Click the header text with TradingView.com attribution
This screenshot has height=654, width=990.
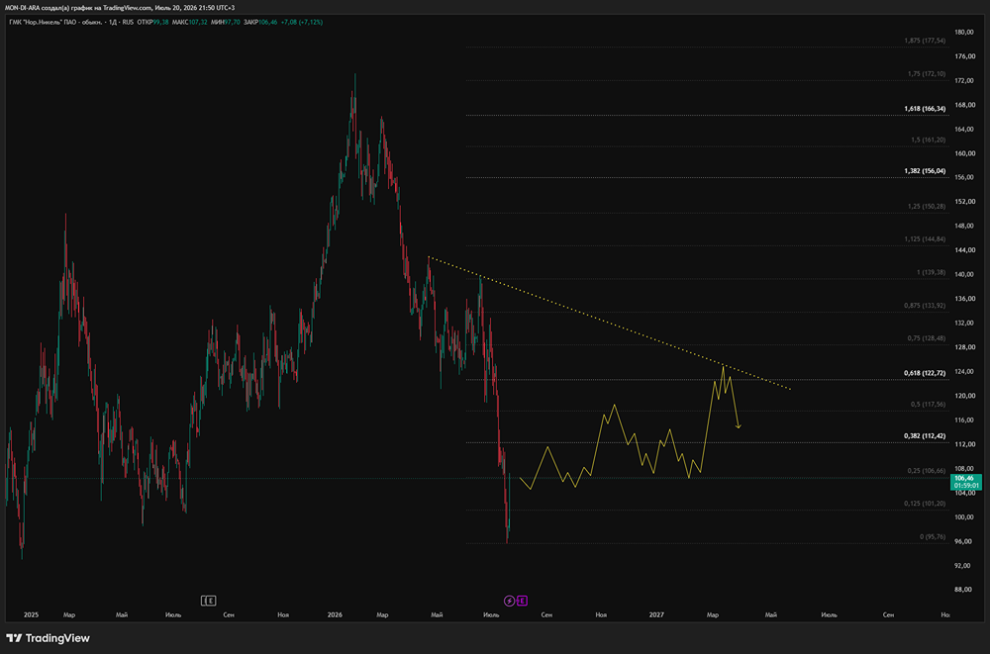point(120,8)
